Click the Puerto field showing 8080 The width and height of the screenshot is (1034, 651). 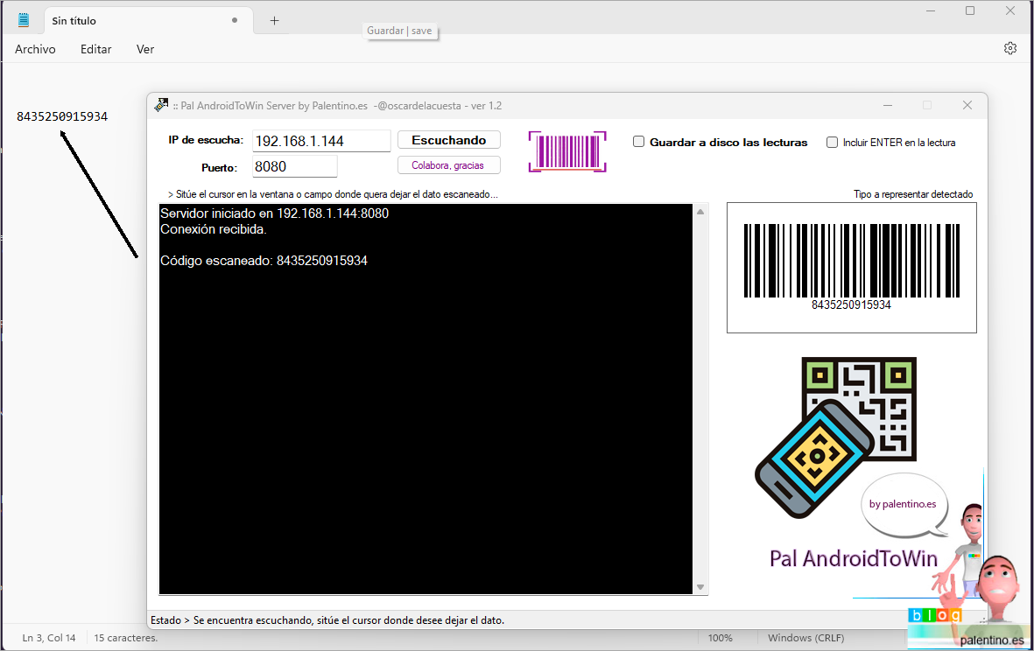(x=294, y=166)
